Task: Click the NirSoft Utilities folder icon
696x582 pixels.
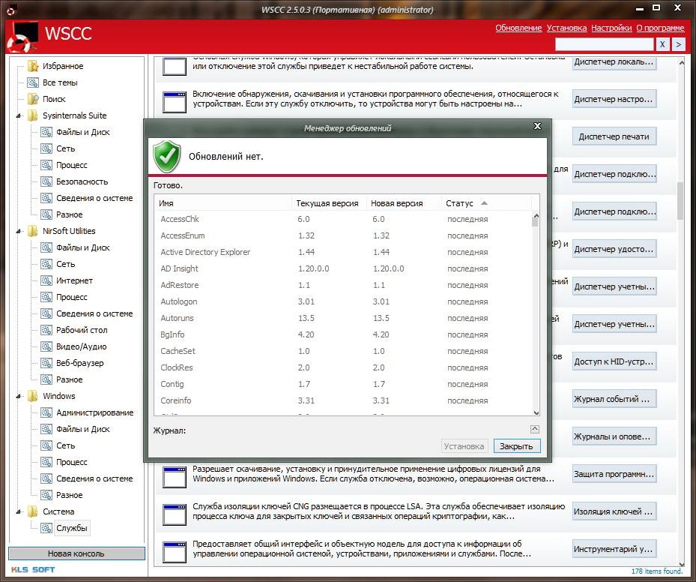Action: [x=33, y=231]
